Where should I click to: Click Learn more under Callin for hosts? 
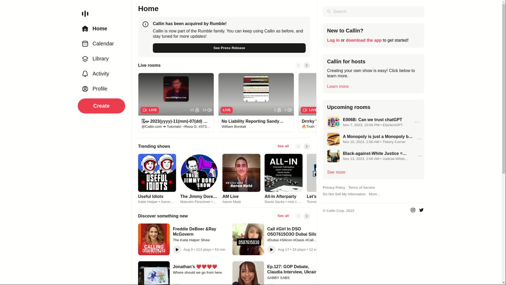[x=338, y=87]
